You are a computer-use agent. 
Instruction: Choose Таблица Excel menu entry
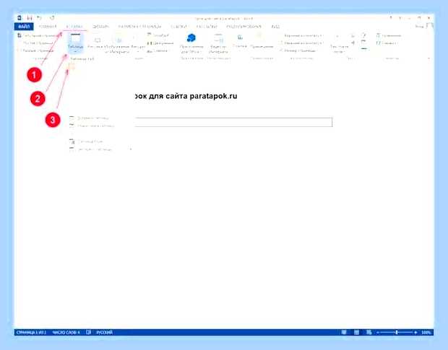click(x=86, y=141)
